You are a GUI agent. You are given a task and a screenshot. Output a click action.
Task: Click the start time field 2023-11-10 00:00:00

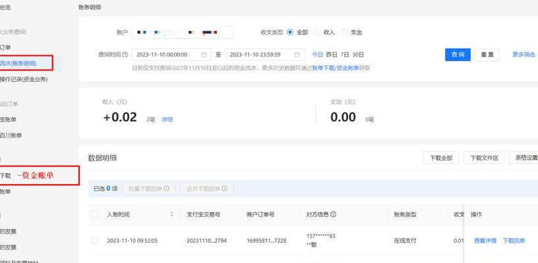[171, 55]
